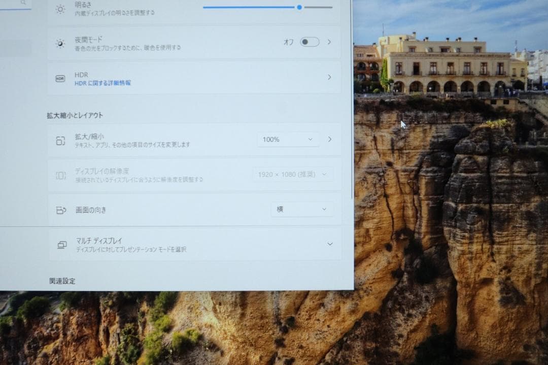Screen dimensions: 548x365
Task: Expand the マルチ ディスプレイ section
Action: coord(330,244)
